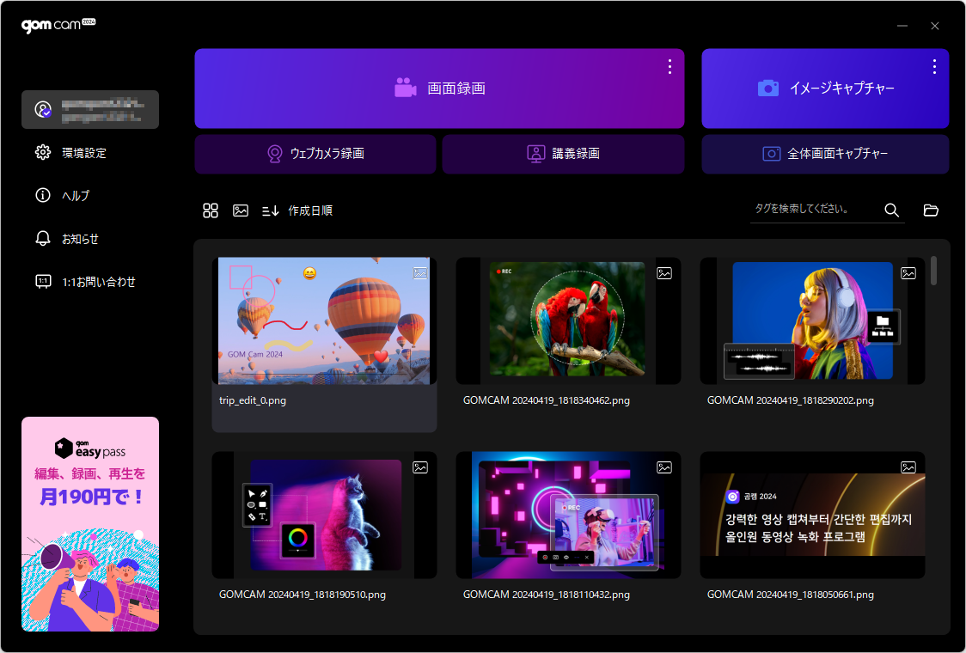Click 全体画面キャプチャー full screen capture
The height and width of the screenshot is (653, 966).
click(x=825, y=154)
